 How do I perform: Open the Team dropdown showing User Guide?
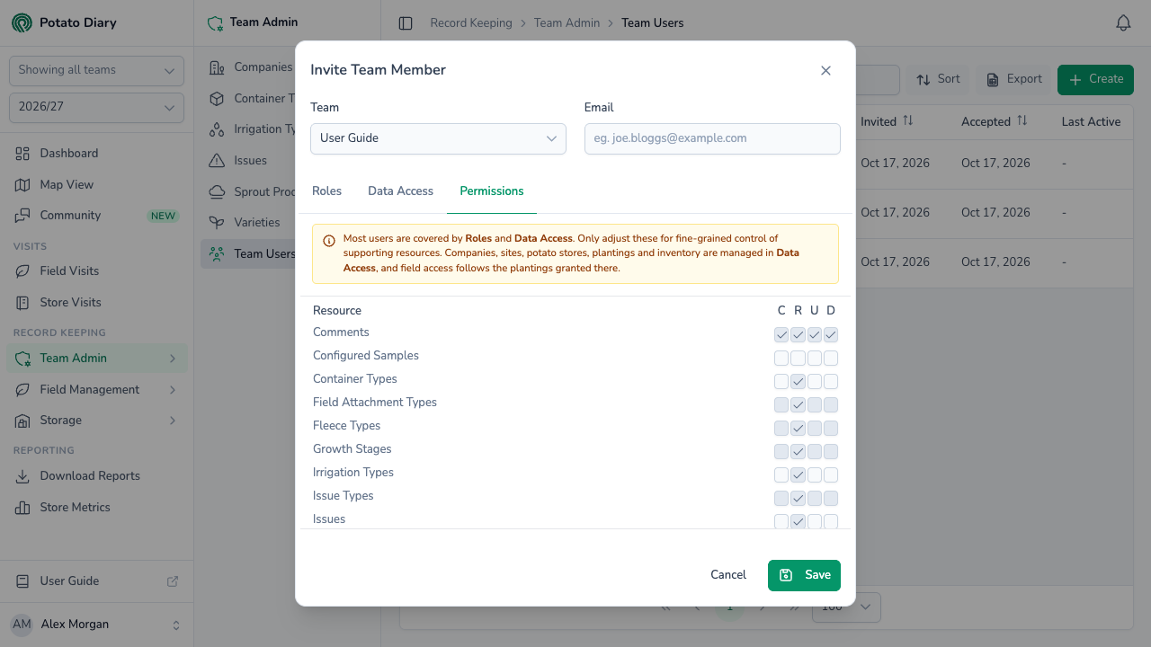point(438,138)
